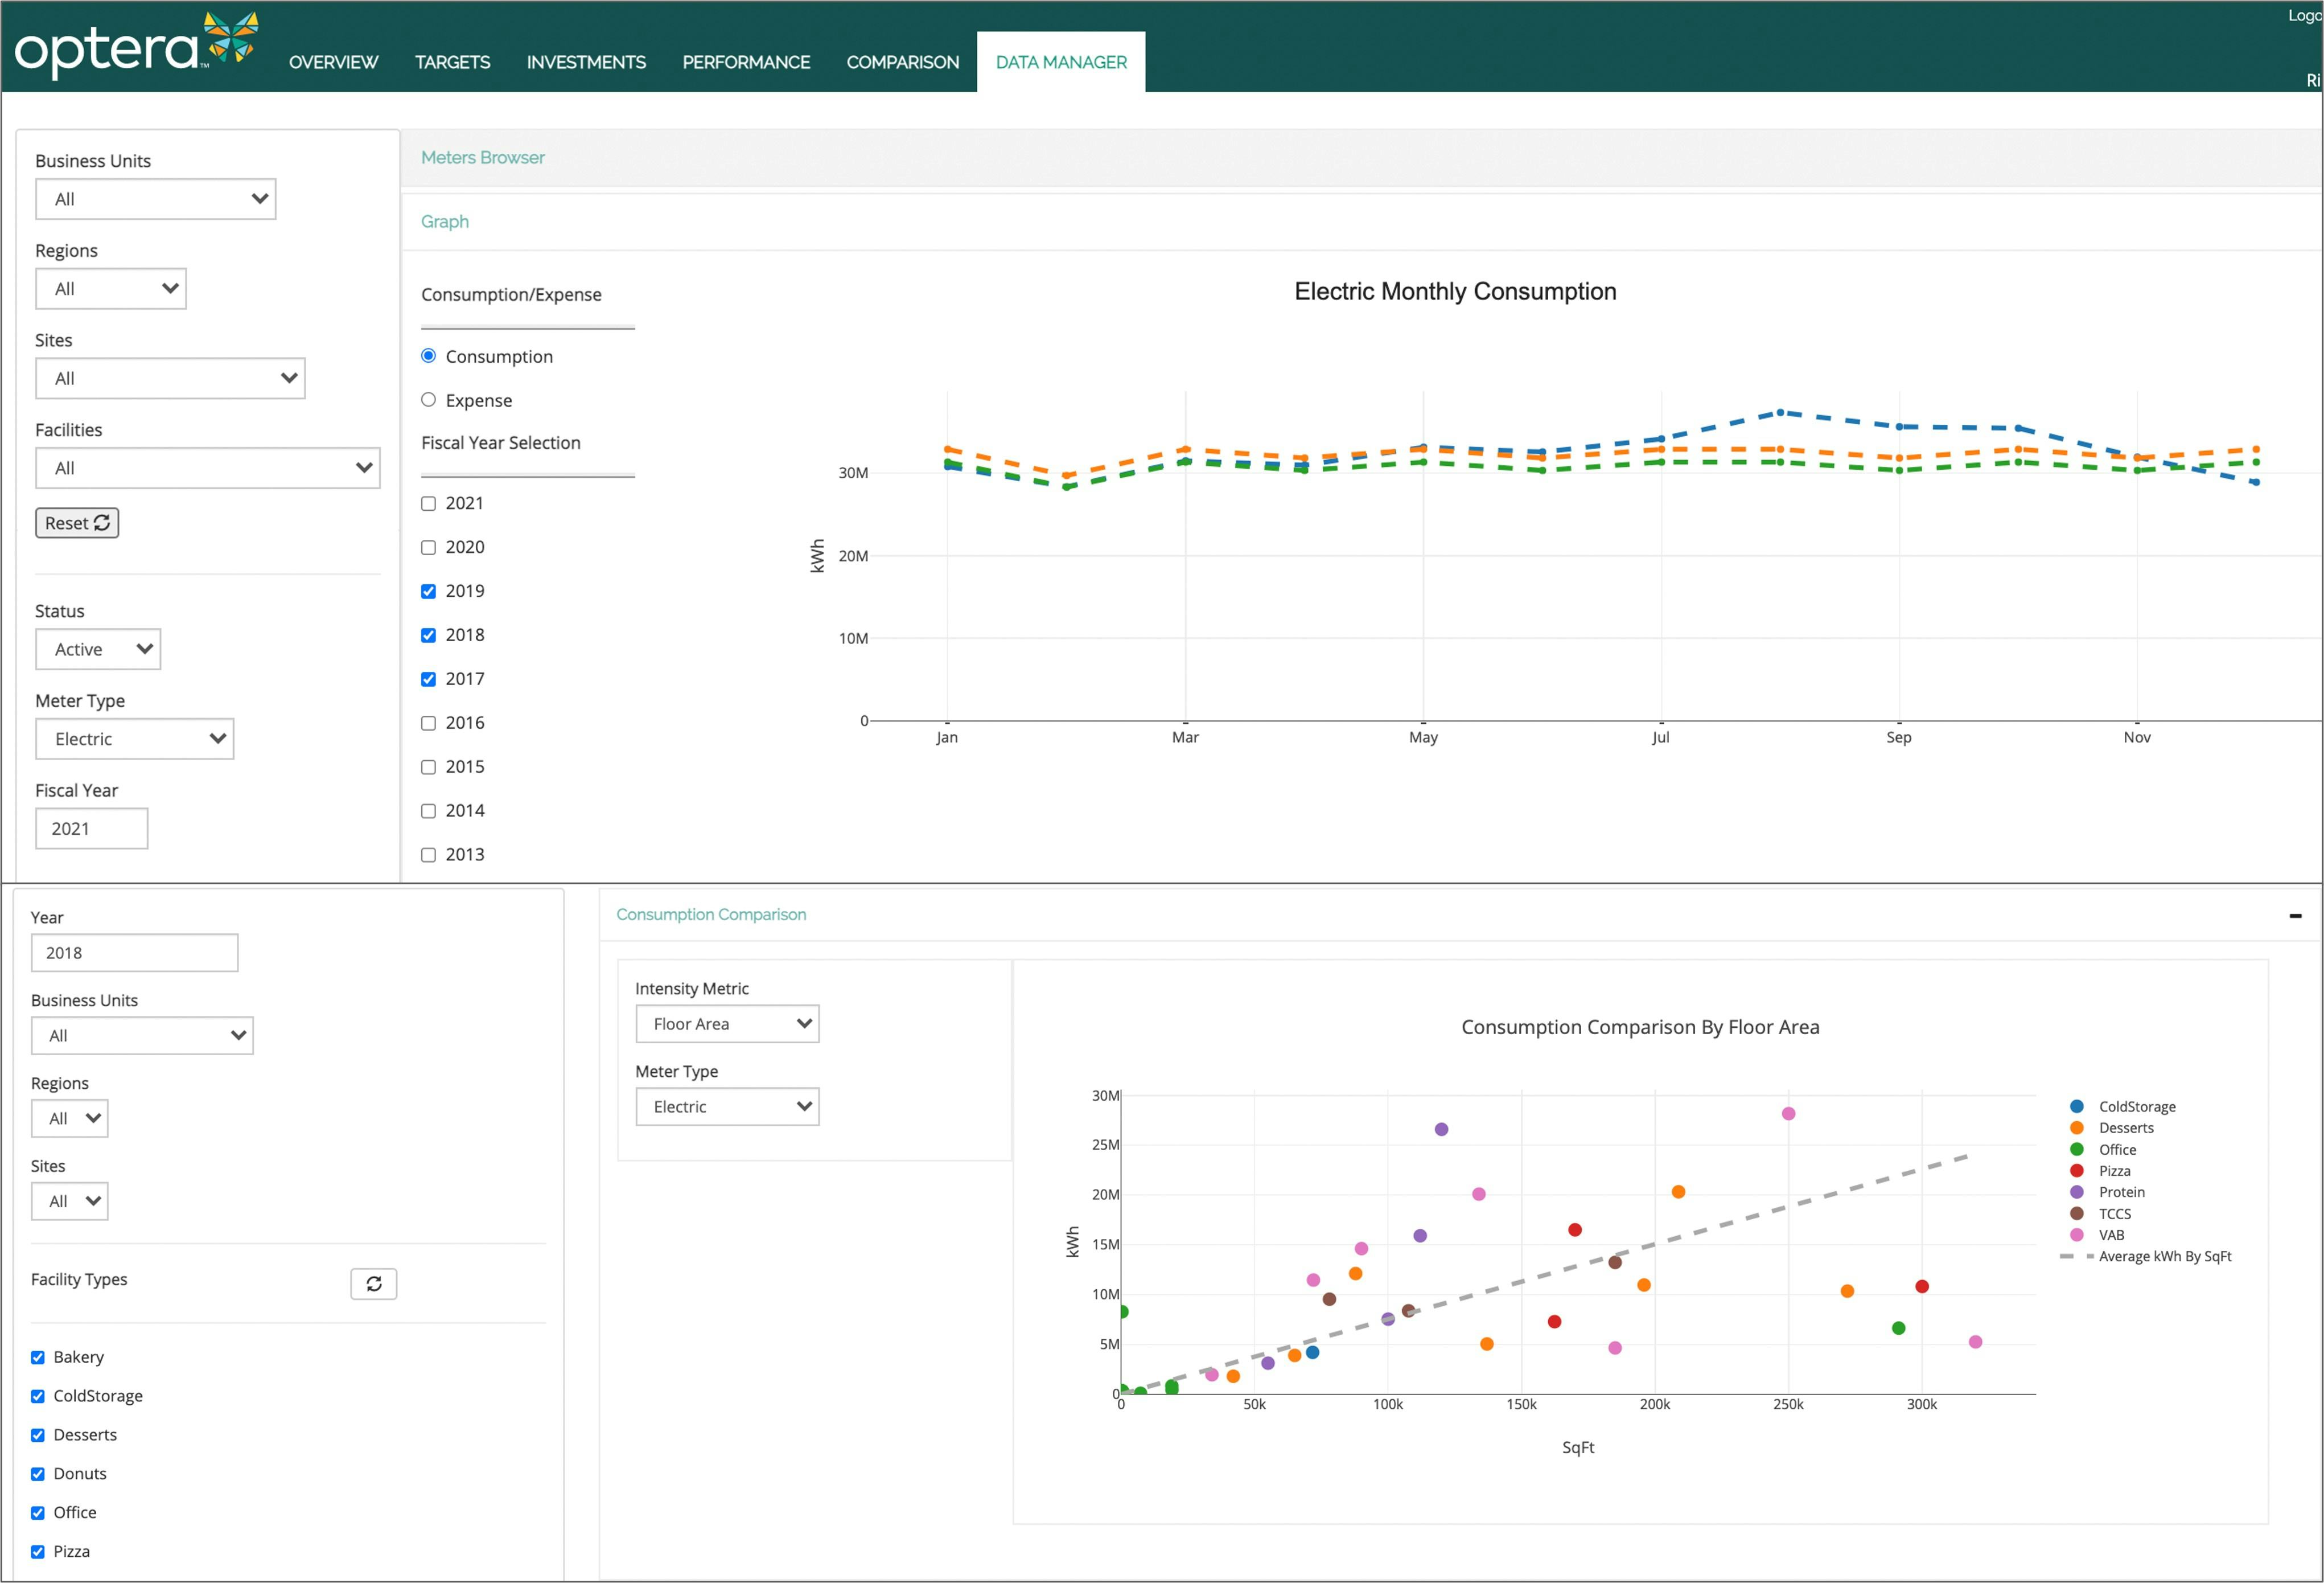Select the Expense radio button
Screen dimensions: 2324x1583
tap(429, 399)
